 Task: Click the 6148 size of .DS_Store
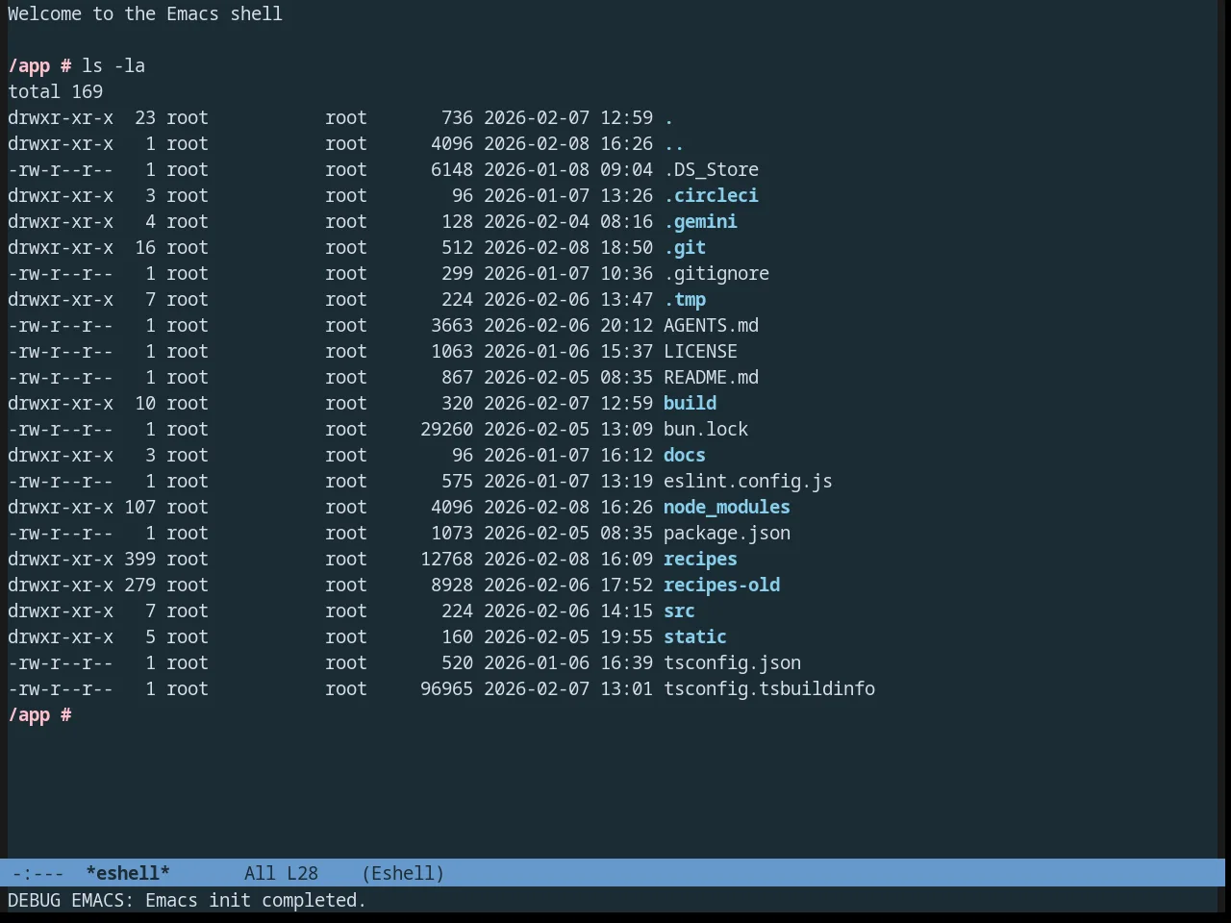coord(452,169)
